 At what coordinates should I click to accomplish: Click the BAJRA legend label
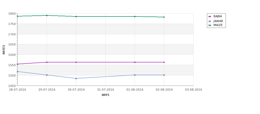click(218, 16)
